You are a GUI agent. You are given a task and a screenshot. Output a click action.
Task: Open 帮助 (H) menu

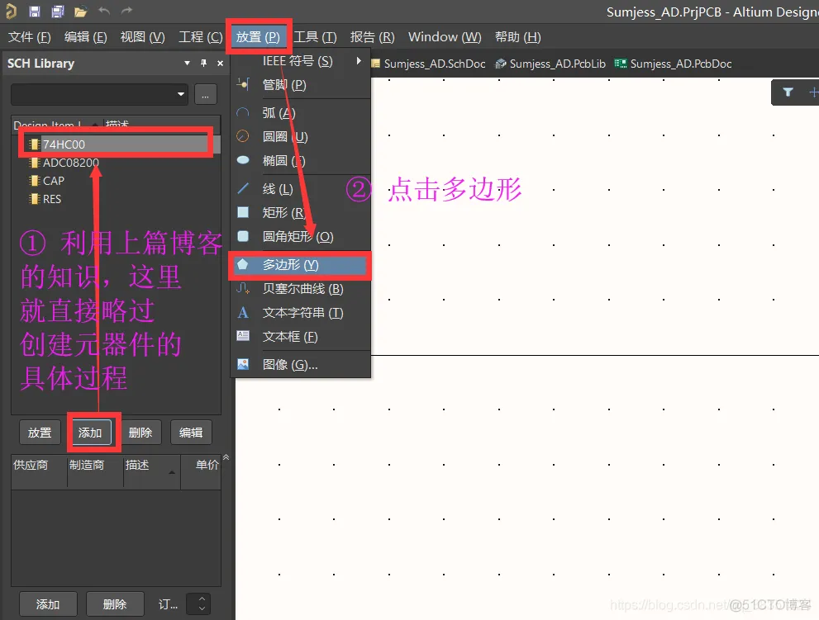click(x=518, y=37)
